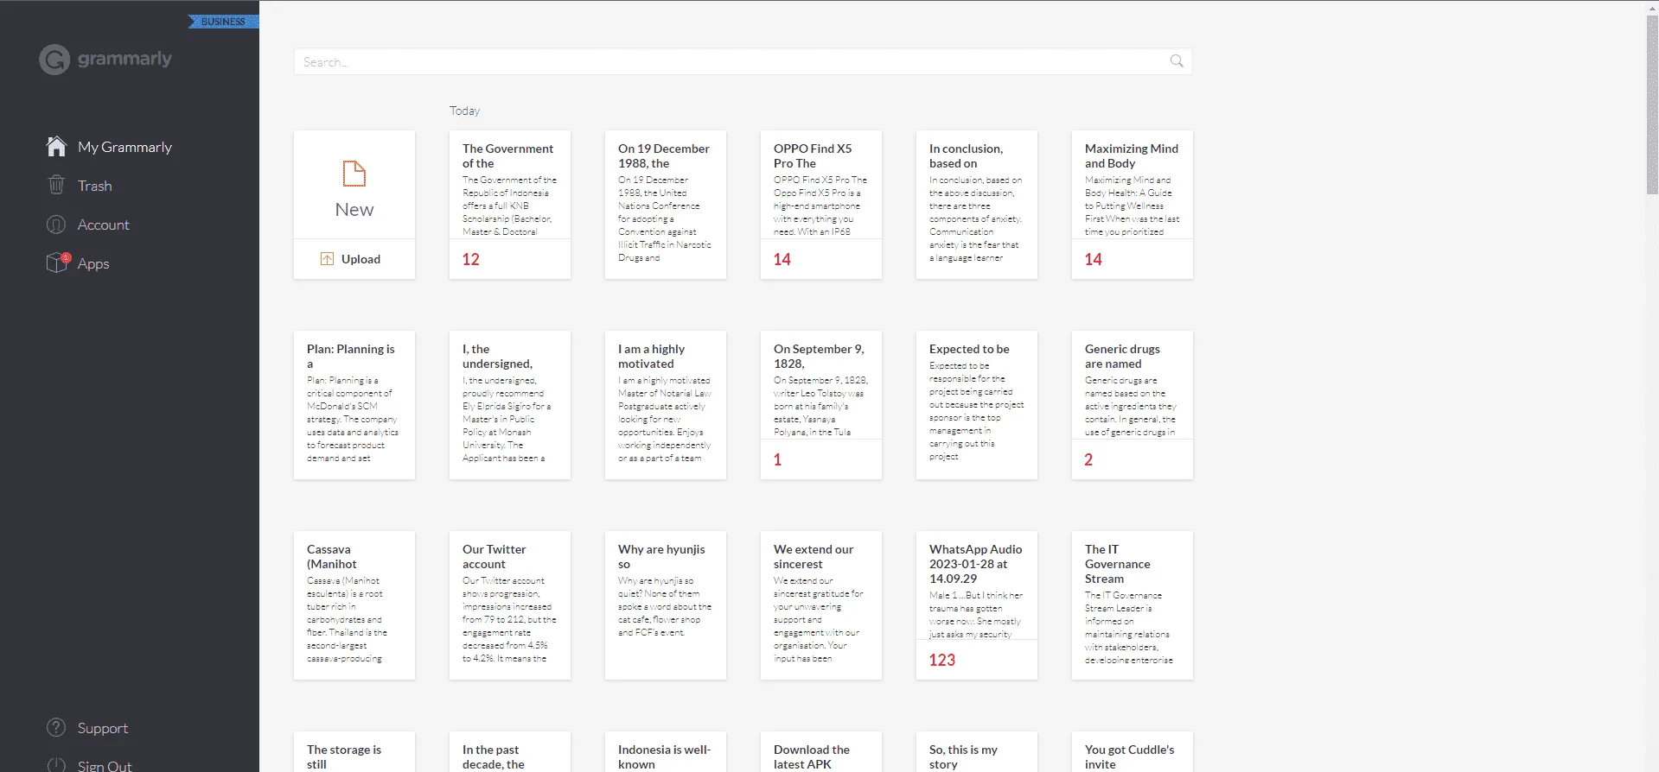Viewport: 1659px width, 772px height.
Task: Click the Upload arrow icon
Action: point(327,259)
